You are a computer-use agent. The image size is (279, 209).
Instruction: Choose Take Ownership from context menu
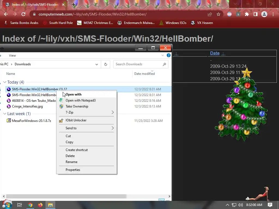tap(86, 106)
